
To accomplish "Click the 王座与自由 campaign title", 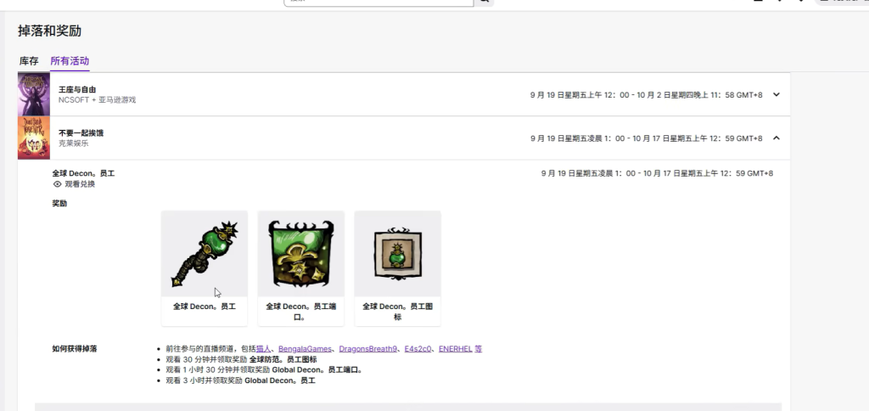I will [77, 89].
